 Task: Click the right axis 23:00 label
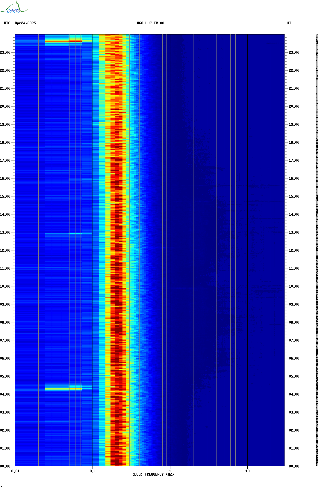point(294,52)
